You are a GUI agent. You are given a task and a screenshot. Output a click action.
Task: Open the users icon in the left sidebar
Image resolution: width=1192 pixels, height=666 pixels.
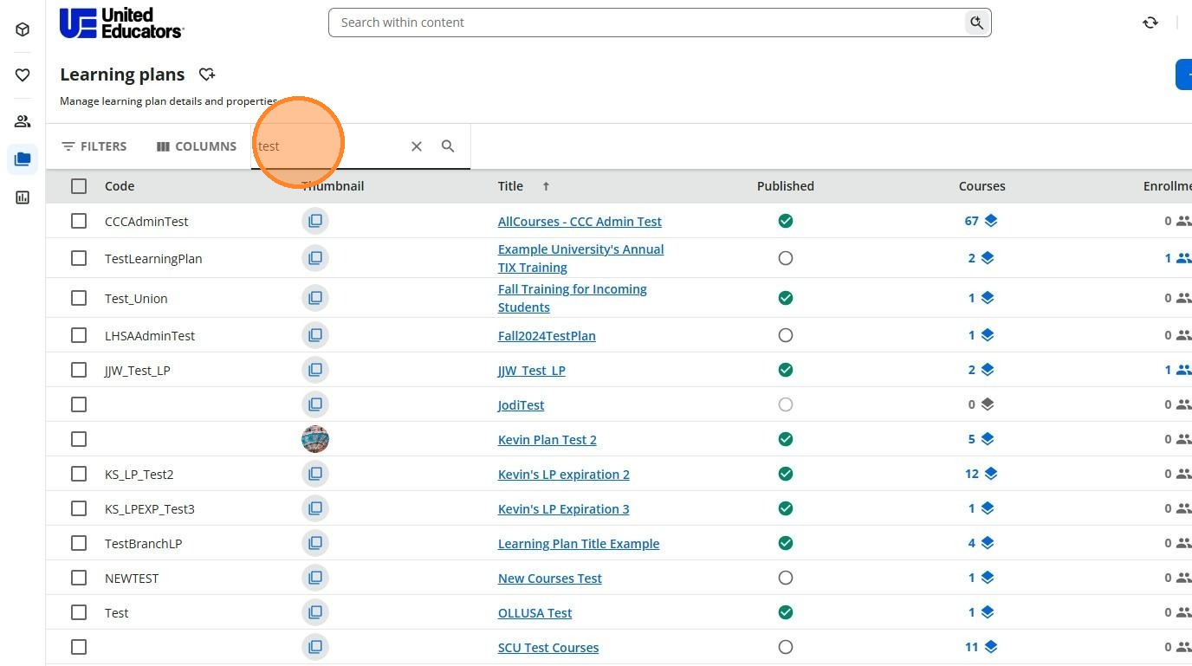23,121
